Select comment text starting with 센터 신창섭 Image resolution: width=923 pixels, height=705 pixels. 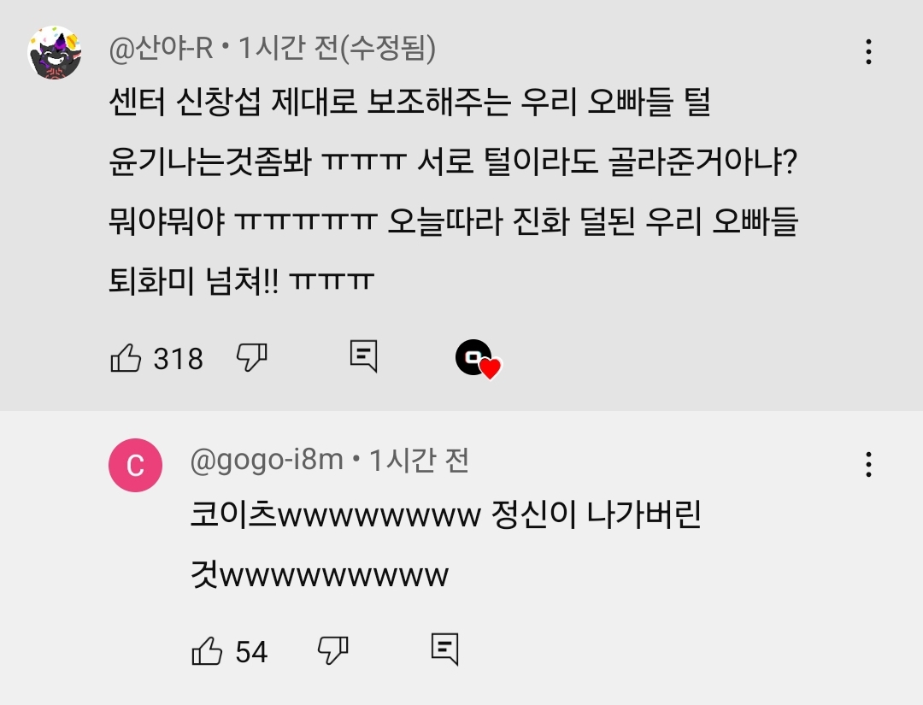tap(453, 191)
